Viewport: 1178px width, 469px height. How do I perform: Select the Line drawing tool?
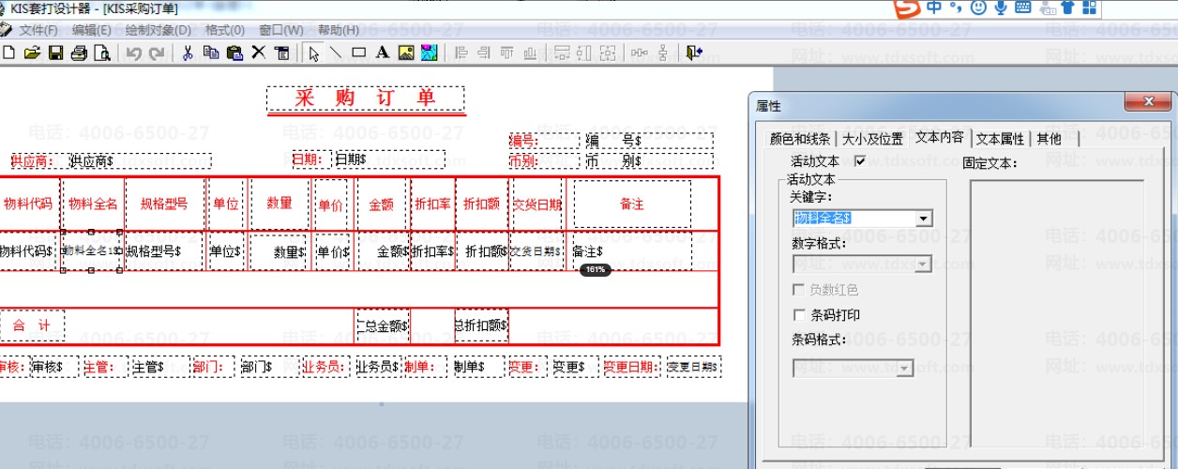[x=335, y=53]
